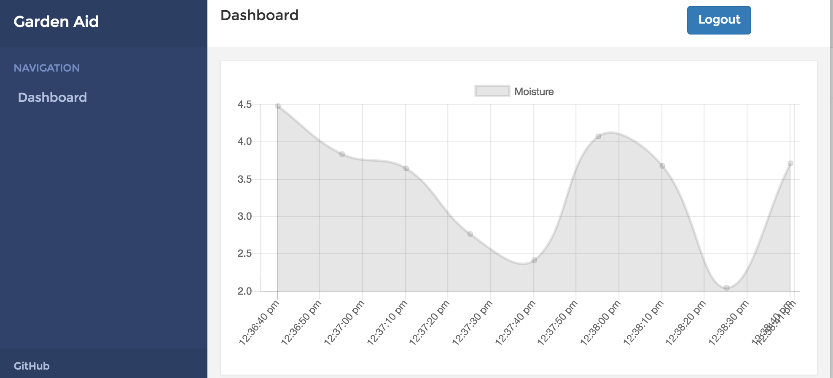This screenshot has width=833, height=378.
Task: Click the NAVIGATION section header
Action: click(x=47, y=68)
